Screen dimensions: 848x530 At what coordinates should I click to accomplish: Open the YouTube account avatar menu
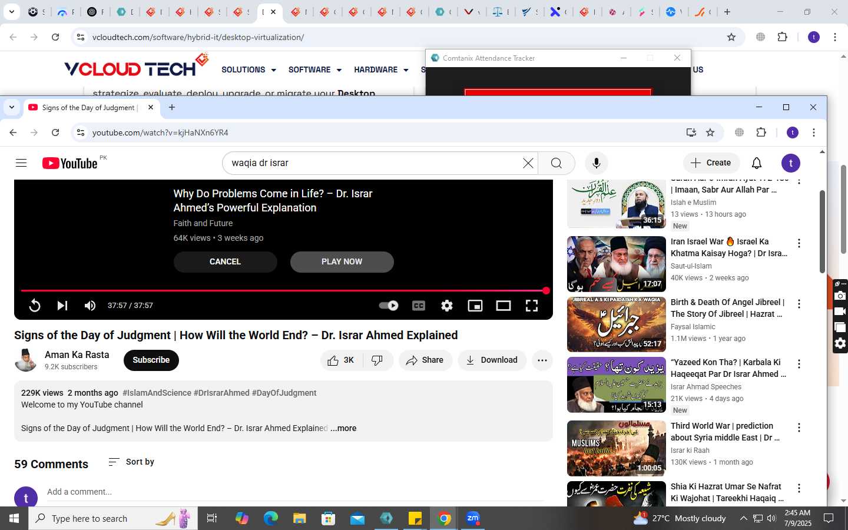point(790,163)
